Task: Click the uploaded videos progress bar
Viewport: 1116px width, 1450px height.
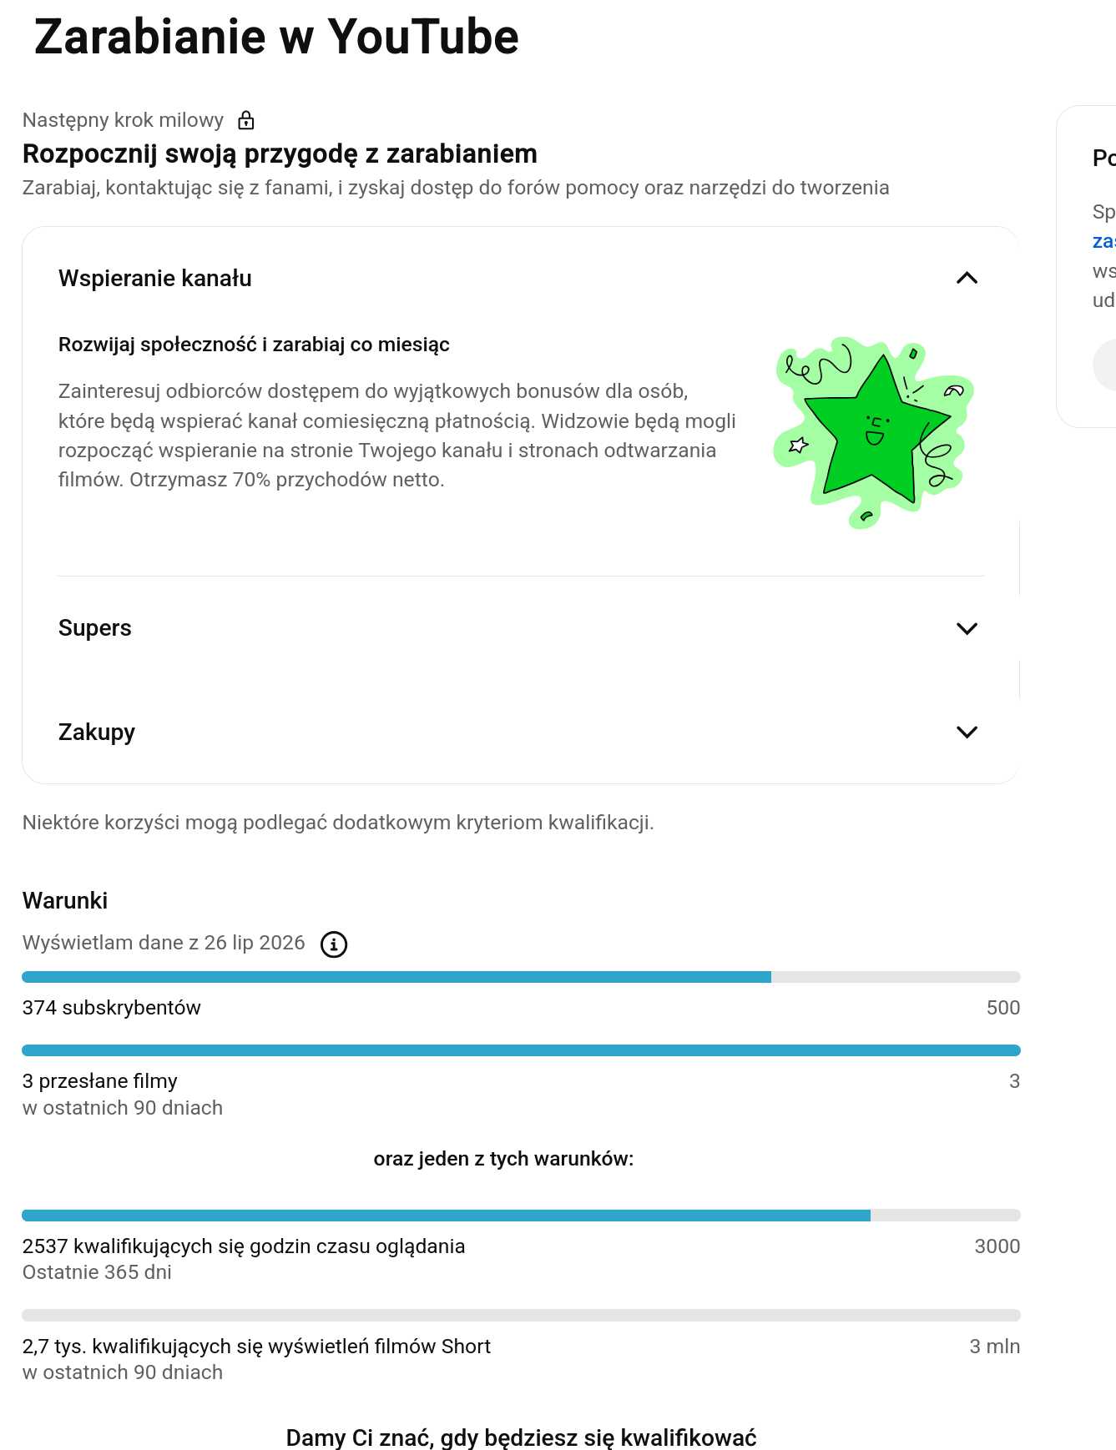Action: [x=521, y=1050]
